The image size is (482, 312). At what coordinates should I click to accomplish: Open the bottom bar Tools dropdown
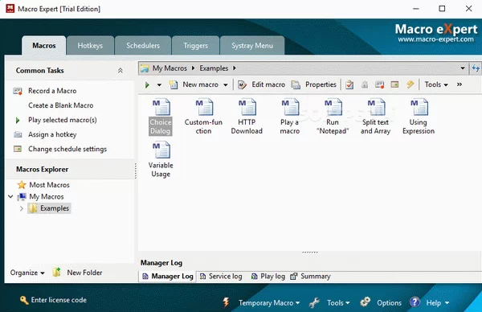pyautogui.click(x=338, y=303)
